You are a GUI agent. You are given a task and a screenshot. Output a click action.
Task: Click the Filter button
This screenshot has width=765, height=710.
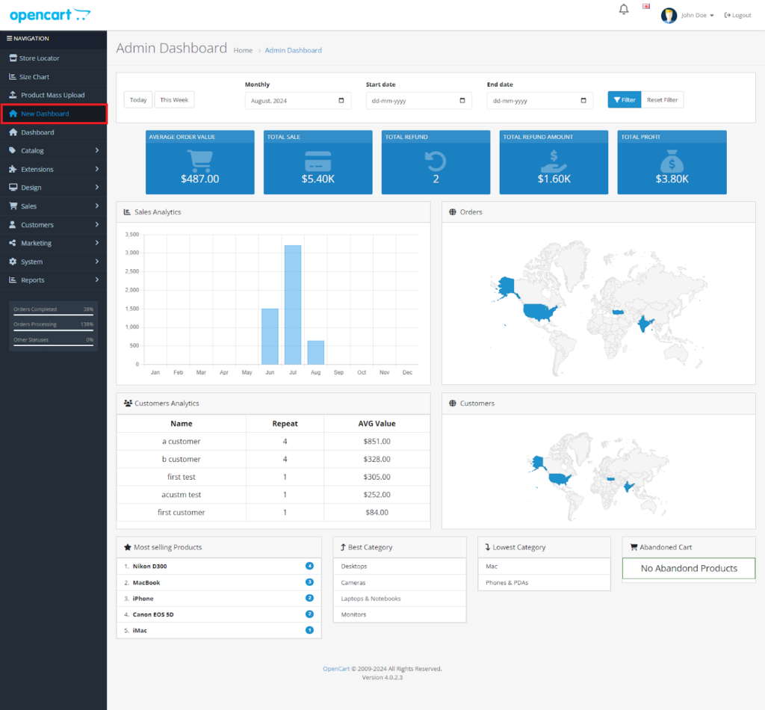point(624,99)
